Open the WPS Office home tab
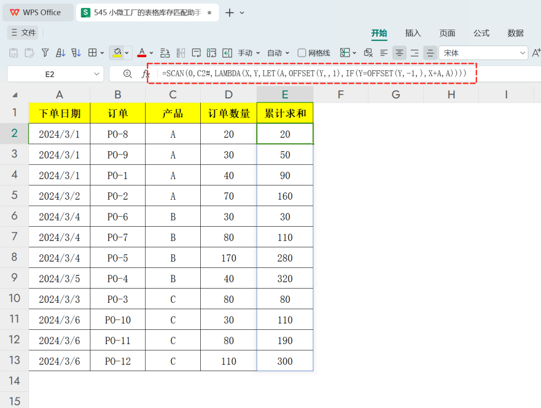541x408 pixels. pyautogui.click(x=38, y=13)
